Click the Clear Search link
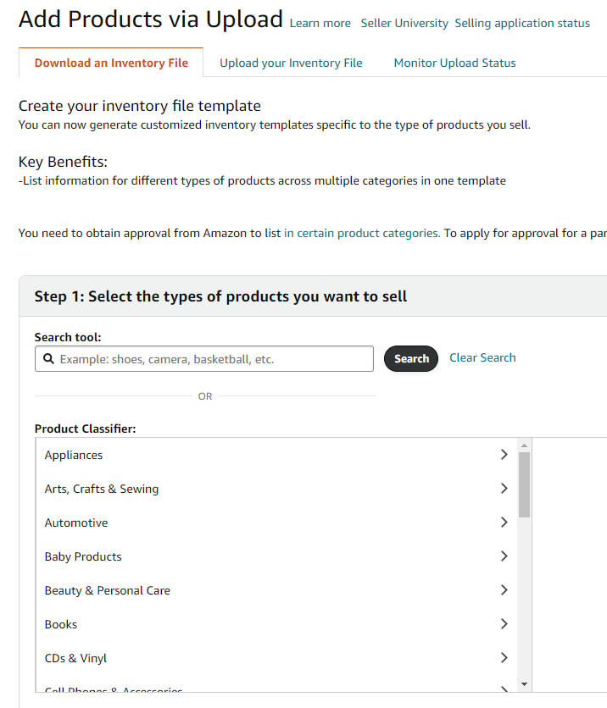This screenshot has width=607, height=708. pos(482,357)
